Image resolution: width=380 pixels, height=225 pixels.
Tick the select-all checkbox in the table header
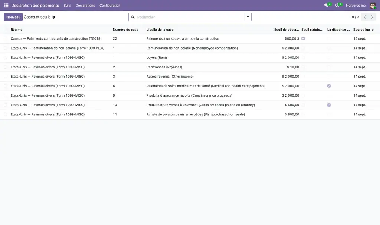[x=5, y=30]
